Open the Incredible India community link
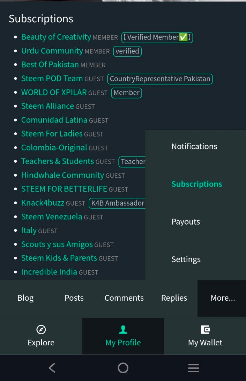The image size is (246, 381). 49,272
